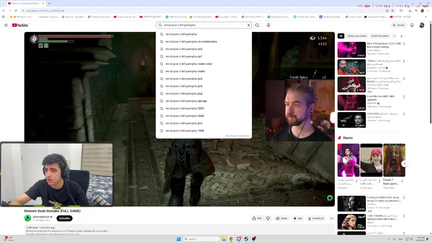Open the Create video button
Screen dimensions: 432x243
tap(398, 25)
